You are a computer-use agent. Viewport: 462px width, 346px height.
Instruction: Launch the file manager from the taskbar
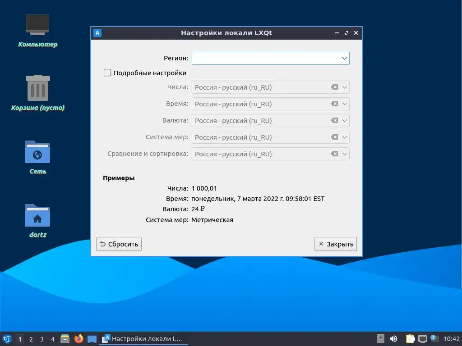pos(65,339)
